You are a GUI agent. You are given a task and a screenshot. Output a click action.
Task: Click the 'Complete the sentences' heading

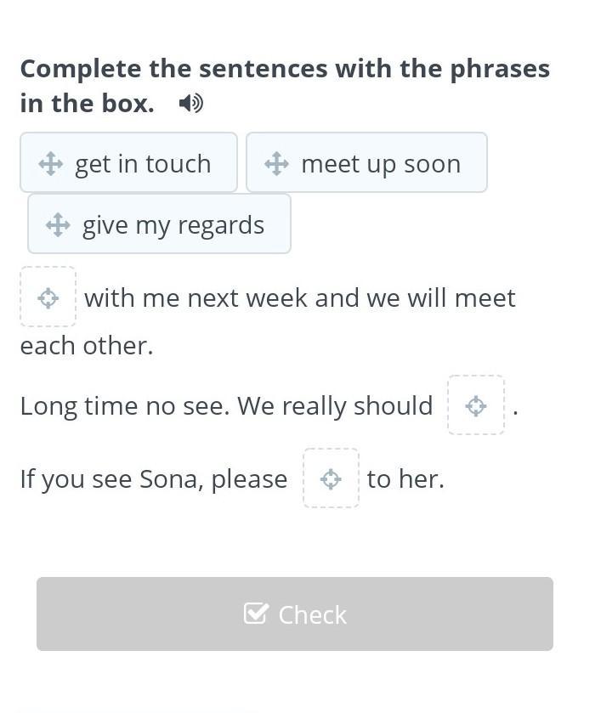click(x=286, y=70)
